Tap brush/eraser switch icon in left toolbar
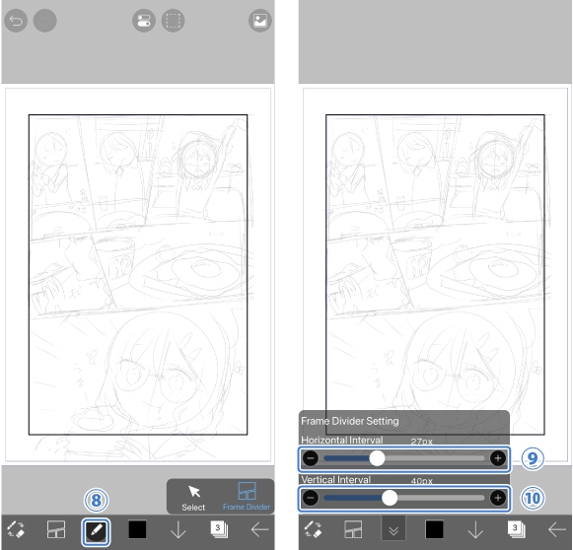This screenshot has height=550, width=573. coord(16,529)
